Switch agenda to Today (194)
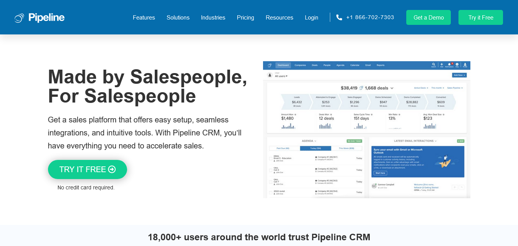 pos(316,148)
